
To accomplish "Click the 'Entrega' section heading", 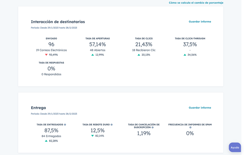I will 39,108.
